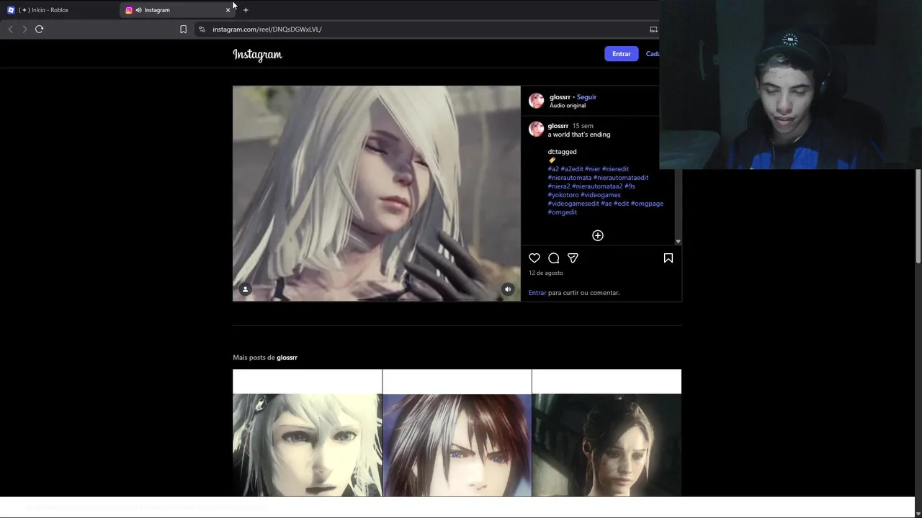The height and width of the screenshot is (518, 922).
Task: Select the Instagram browser tab
Action: 176,10
